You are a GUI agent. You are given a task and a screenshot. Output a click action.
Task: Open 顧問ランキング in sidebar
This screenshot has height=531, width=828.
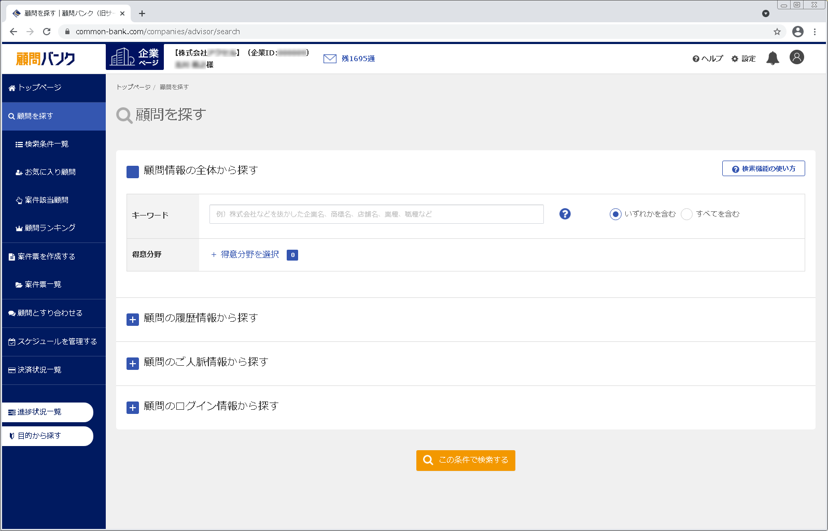(54, 228)
